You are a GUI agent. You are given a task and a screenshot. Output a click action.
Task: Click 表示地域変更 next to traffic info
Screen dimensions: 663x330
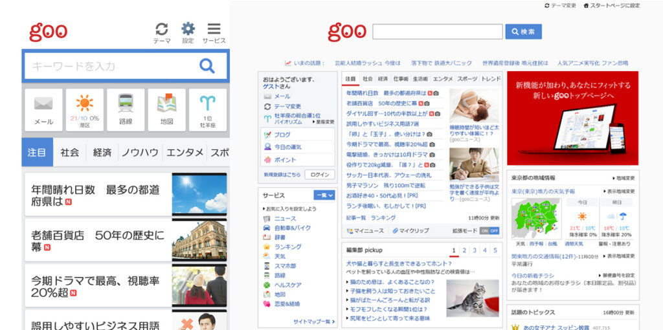tap(619, 256)
